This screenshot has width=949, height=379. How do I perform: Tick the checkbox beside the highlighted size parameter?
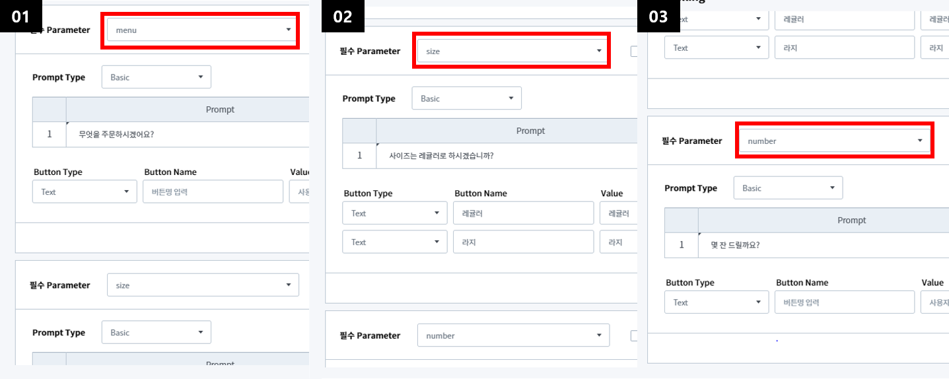pos(634,52)
